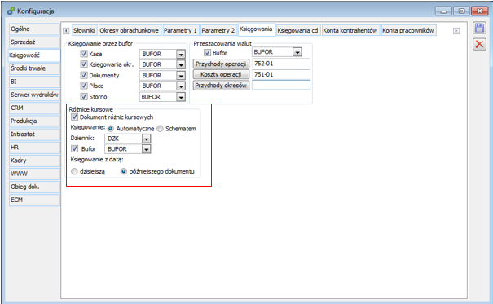Screen dimensions: 493x304
Task: Click the Przychody operacji button
Action: [221, 64]
